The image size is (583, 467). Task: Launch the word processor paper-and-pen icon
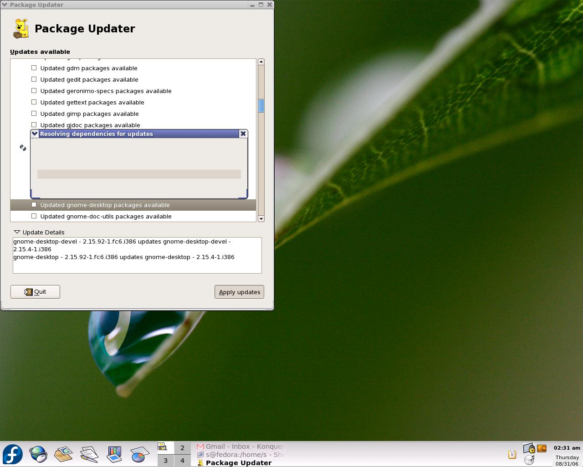click(89, 454)
